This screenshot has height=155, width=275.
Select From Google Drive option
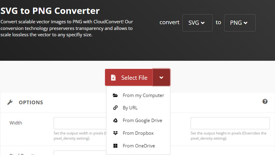click(142, 121)
